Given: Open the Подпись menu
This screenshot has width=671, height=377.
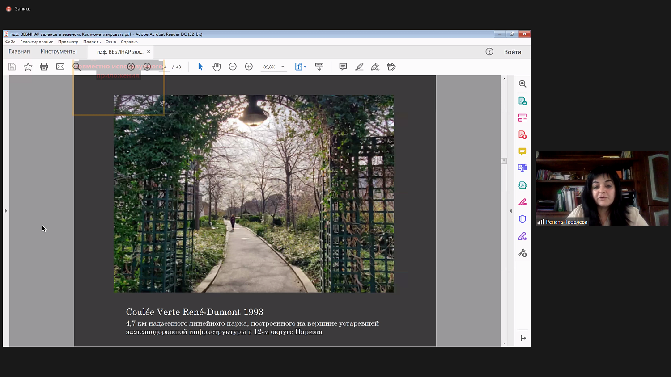Looking at the screenshot, I should pos(92,42).
